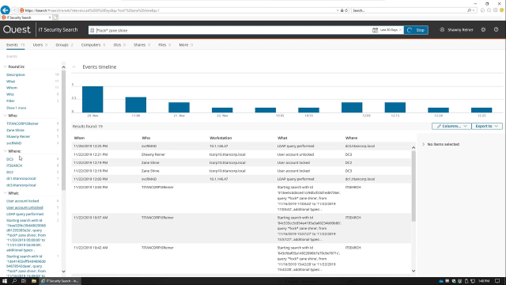Filter Where by dc1.titancorp.local
The height and width of the screenshot is (285, 506).
pyautogui.click(x=21, y=178)
